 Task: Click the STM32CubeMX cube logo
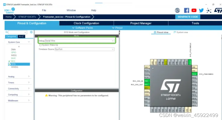[13, 9]
